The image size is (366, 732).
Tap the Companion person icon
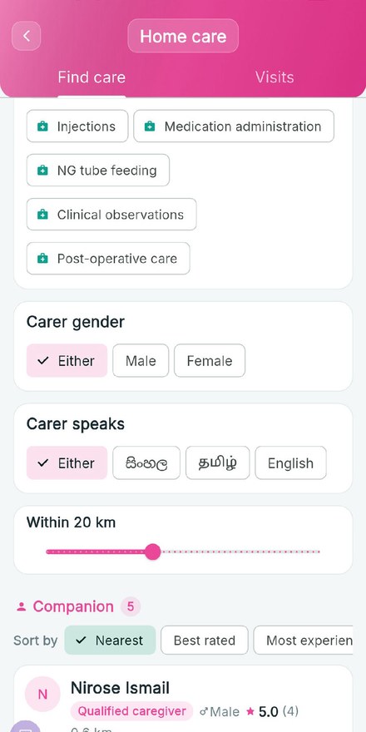click(x=21, y=606)
